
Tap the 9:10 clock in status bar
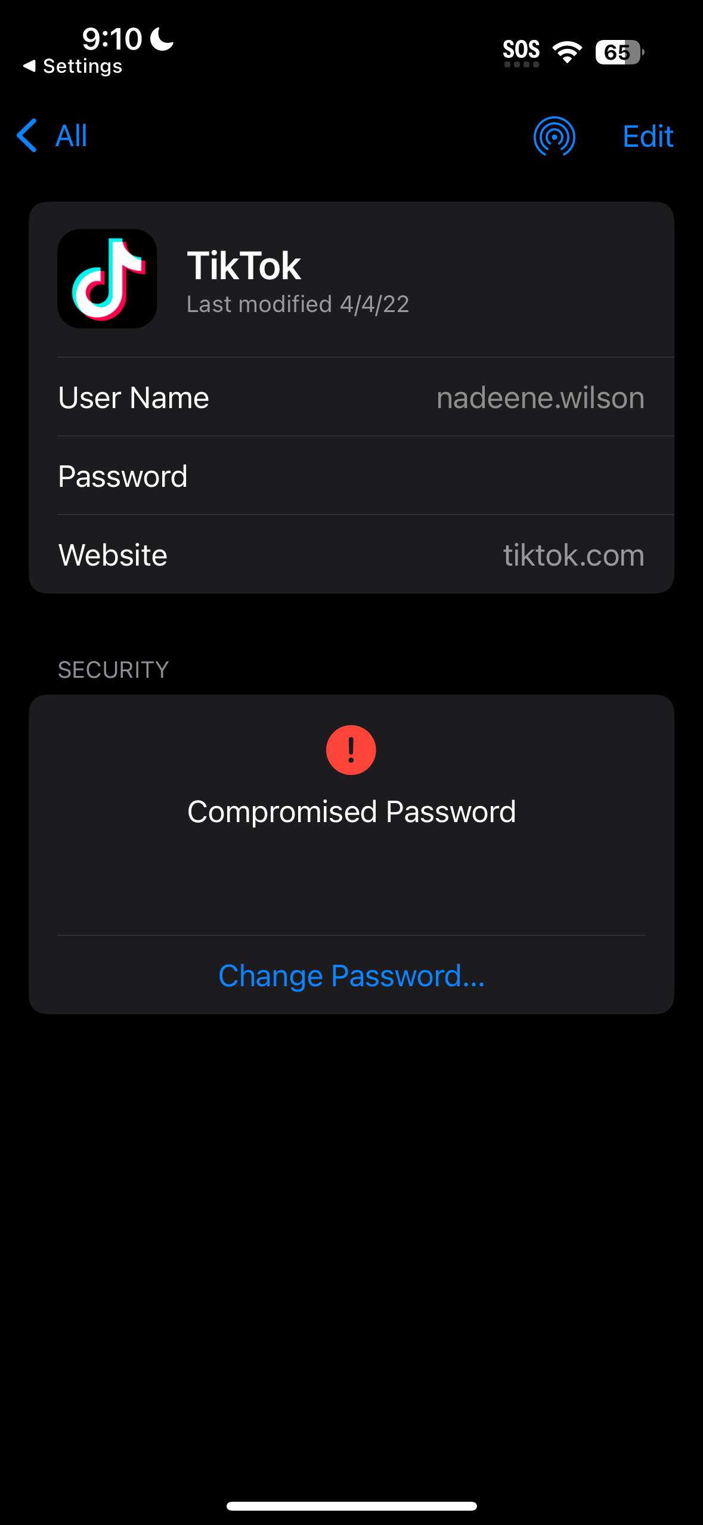click(x=112, y=39)
